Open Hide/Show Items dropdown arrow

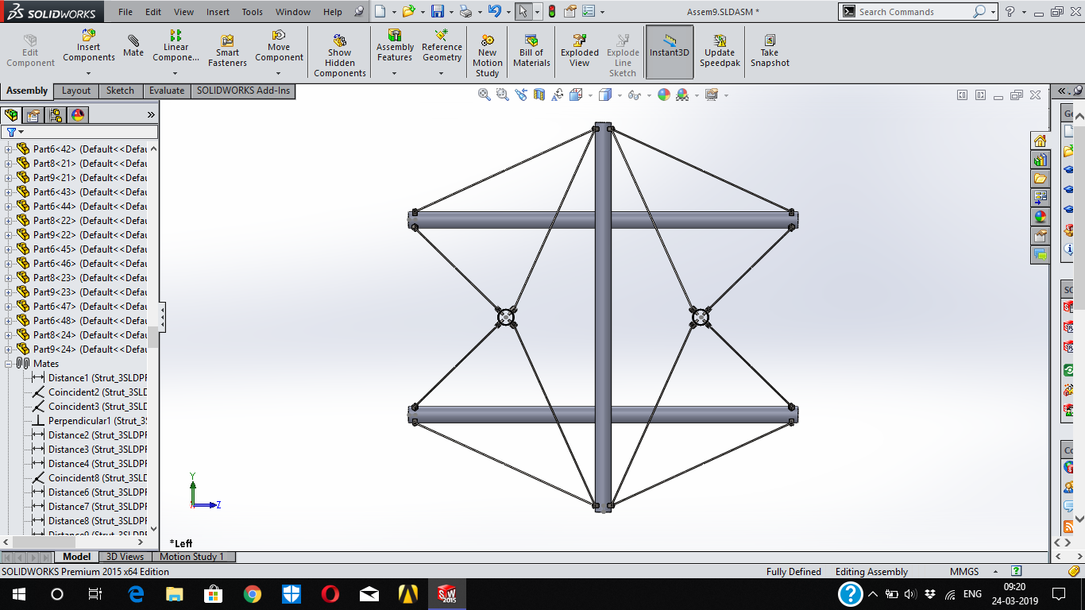click(649, 95)
